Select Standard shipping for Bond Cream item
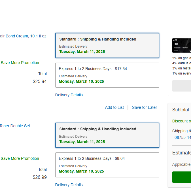Viewport: 191px width, 191px height. coord(107,45)
